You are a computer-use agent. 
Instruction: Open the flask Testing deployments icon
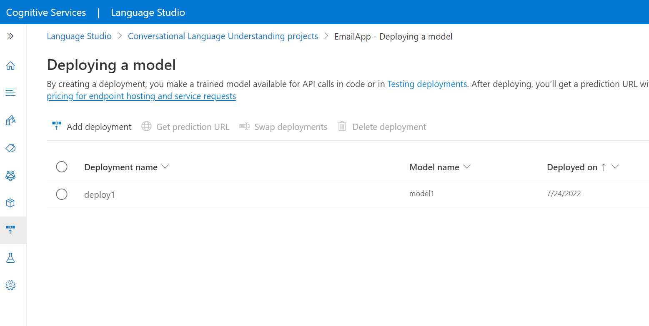pyautogui.click(x=10, y=258)
